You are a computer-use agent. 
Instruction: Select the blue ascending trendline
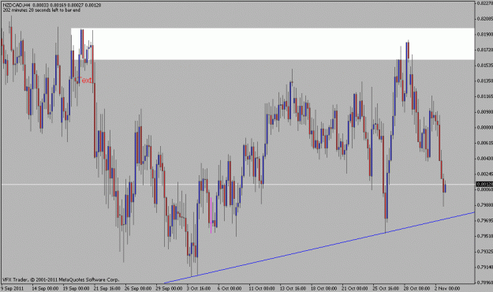[x=319, y=248]
